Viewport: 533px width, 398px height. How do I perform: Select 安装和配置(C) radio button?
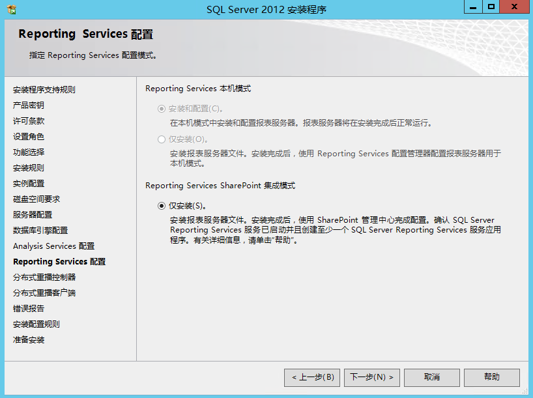coord(162,109)
